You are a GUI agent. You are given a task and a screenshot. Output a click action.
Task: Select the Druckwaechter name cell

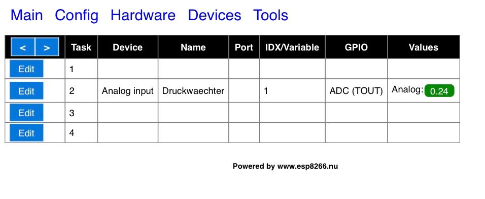(x=193, y=91)
